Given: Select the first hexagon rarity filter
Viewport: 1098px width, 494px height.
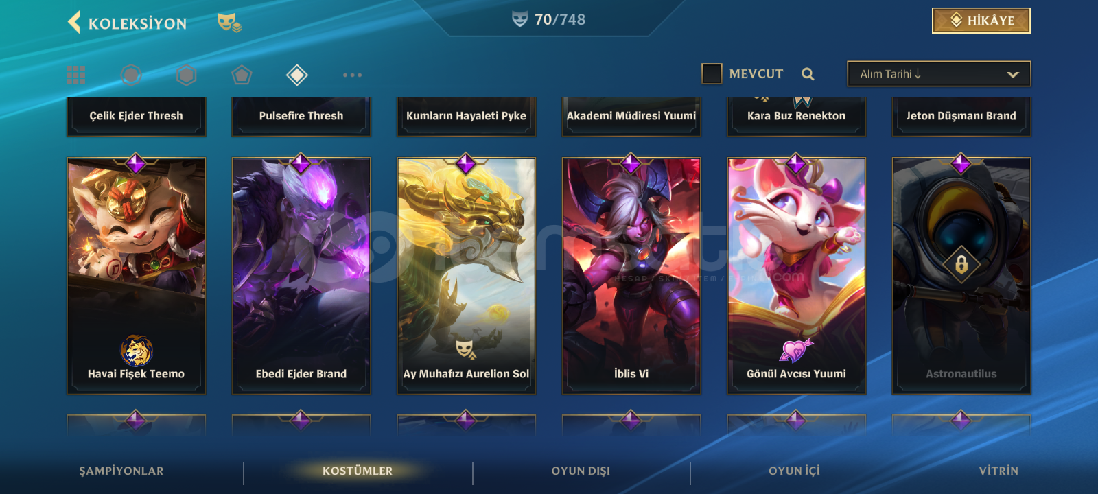Looking at the screenshot, I should 131,75.
